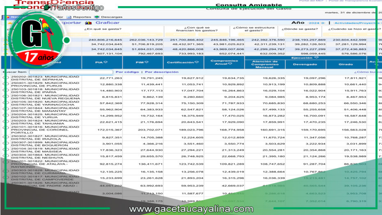Screen dimensions: 382x215
Task: Click the Certificación column help bubble icon
Action: click(197, 62)
